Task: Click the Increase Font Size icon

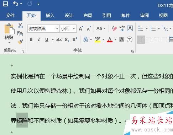Action: click(81, 28)
